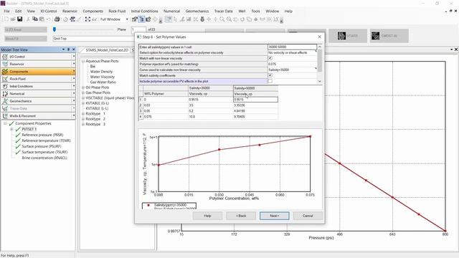Collapse the Component Properties node
The width and height of the screenshot is (459, 258).
[x=5, y=123]
